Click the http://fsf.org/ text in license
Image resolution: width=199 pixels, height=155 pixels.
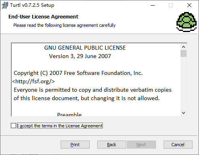click(33, 81)
